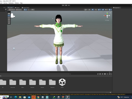Click the shader warning message in status bar
Image resolution: width=132 pixels, height=99 pixels.
coord(63,94)
